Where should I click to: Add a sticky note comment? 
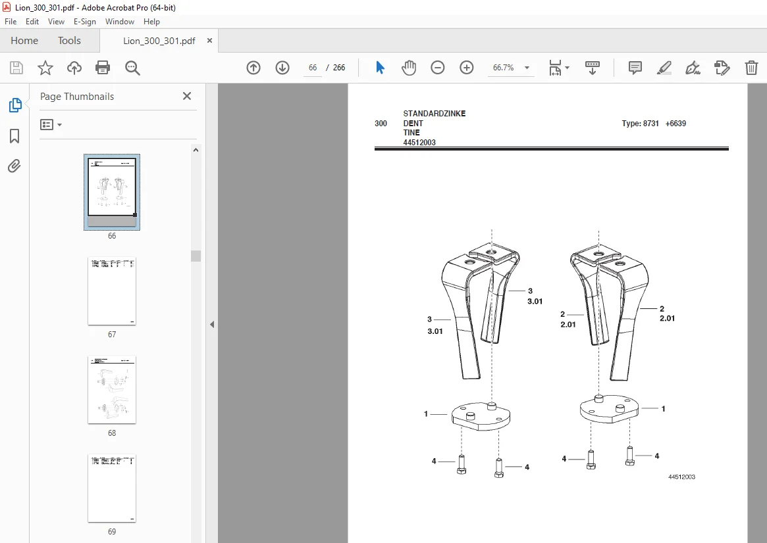[x=635, y=68]
